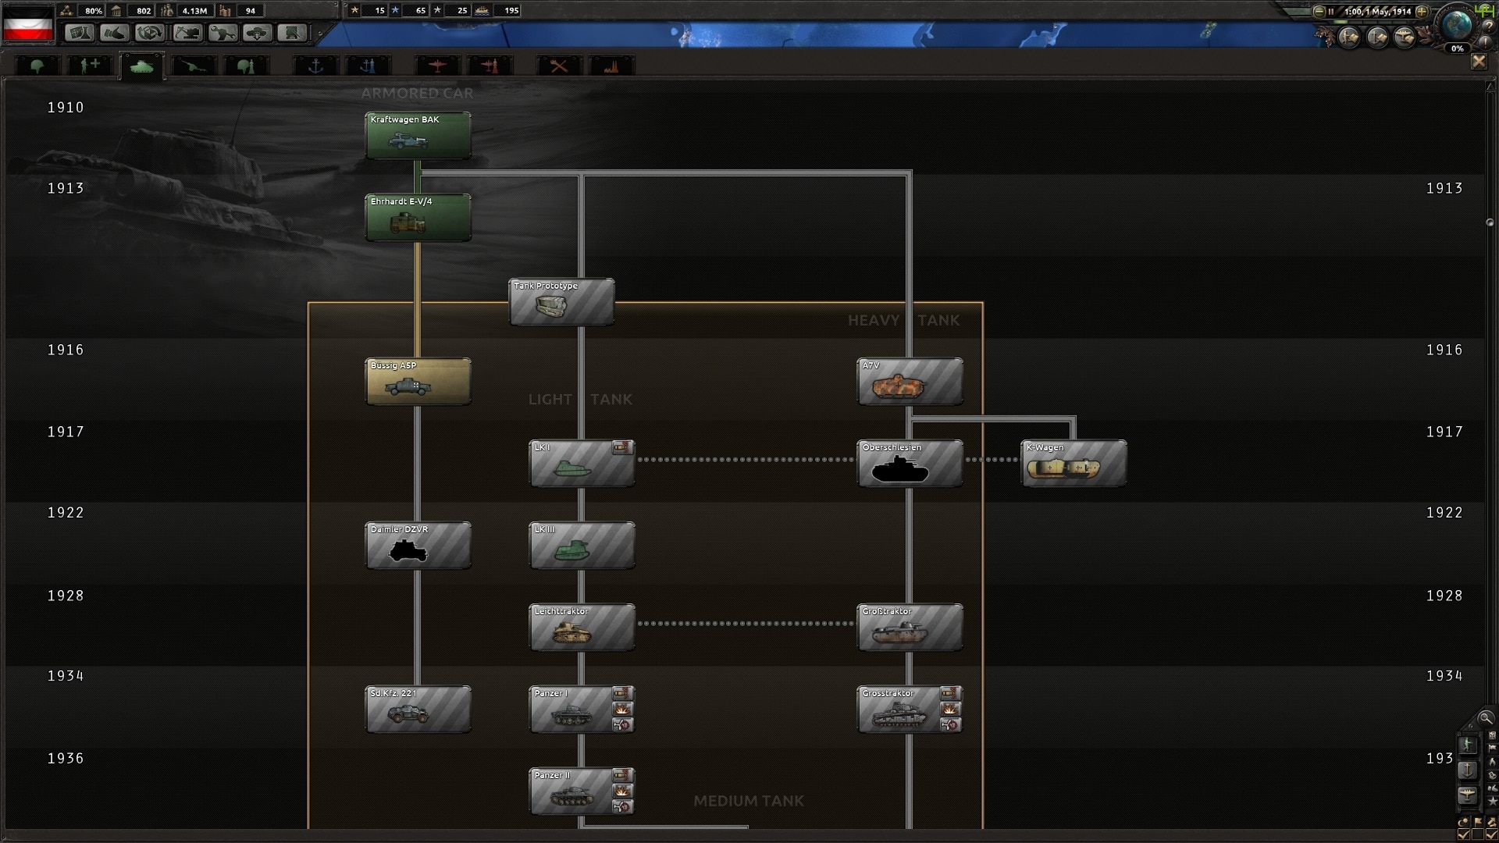Toggle the day/night cycle checkbox

1464,834
